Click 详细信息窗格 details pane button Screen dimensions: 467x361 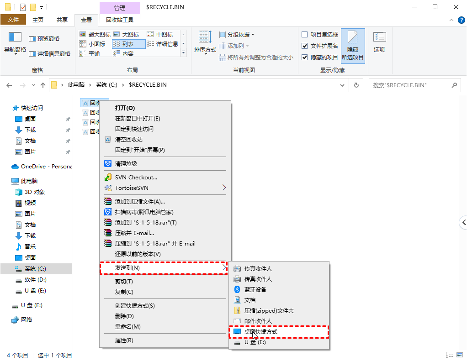click(x=49, y=53)
